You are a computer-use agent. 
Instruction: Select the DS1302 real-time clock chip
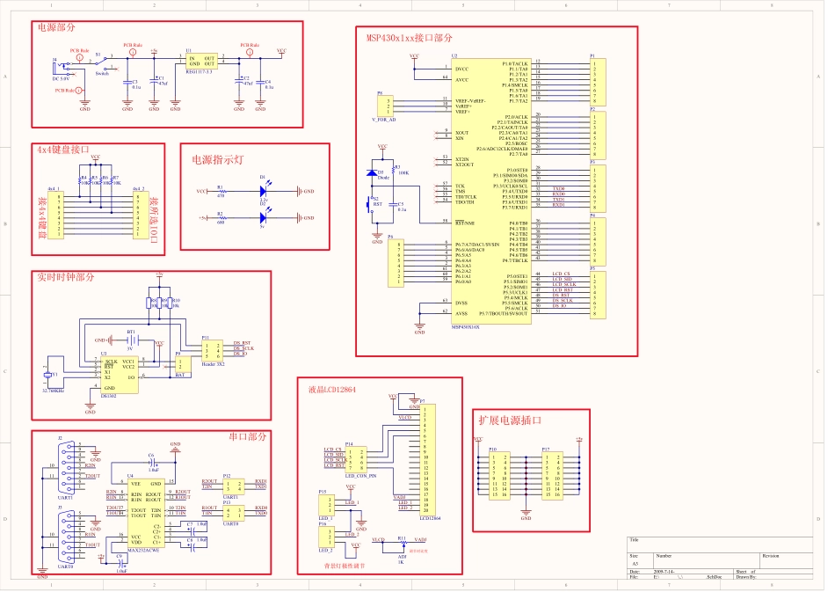tap(120, 374)
